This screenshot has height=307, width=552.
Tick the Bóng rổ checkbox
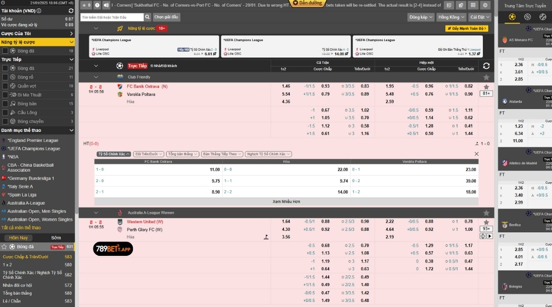pyautogui.click(x=5, y=77)
